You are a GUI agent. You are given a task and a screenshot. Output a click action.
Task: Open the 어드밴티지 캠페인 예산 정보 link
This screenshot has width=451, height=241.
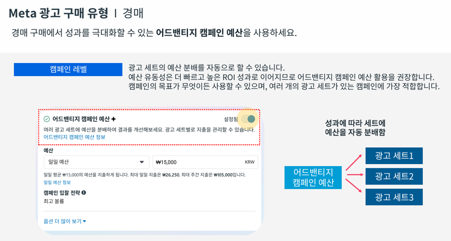tap(74, 137)
